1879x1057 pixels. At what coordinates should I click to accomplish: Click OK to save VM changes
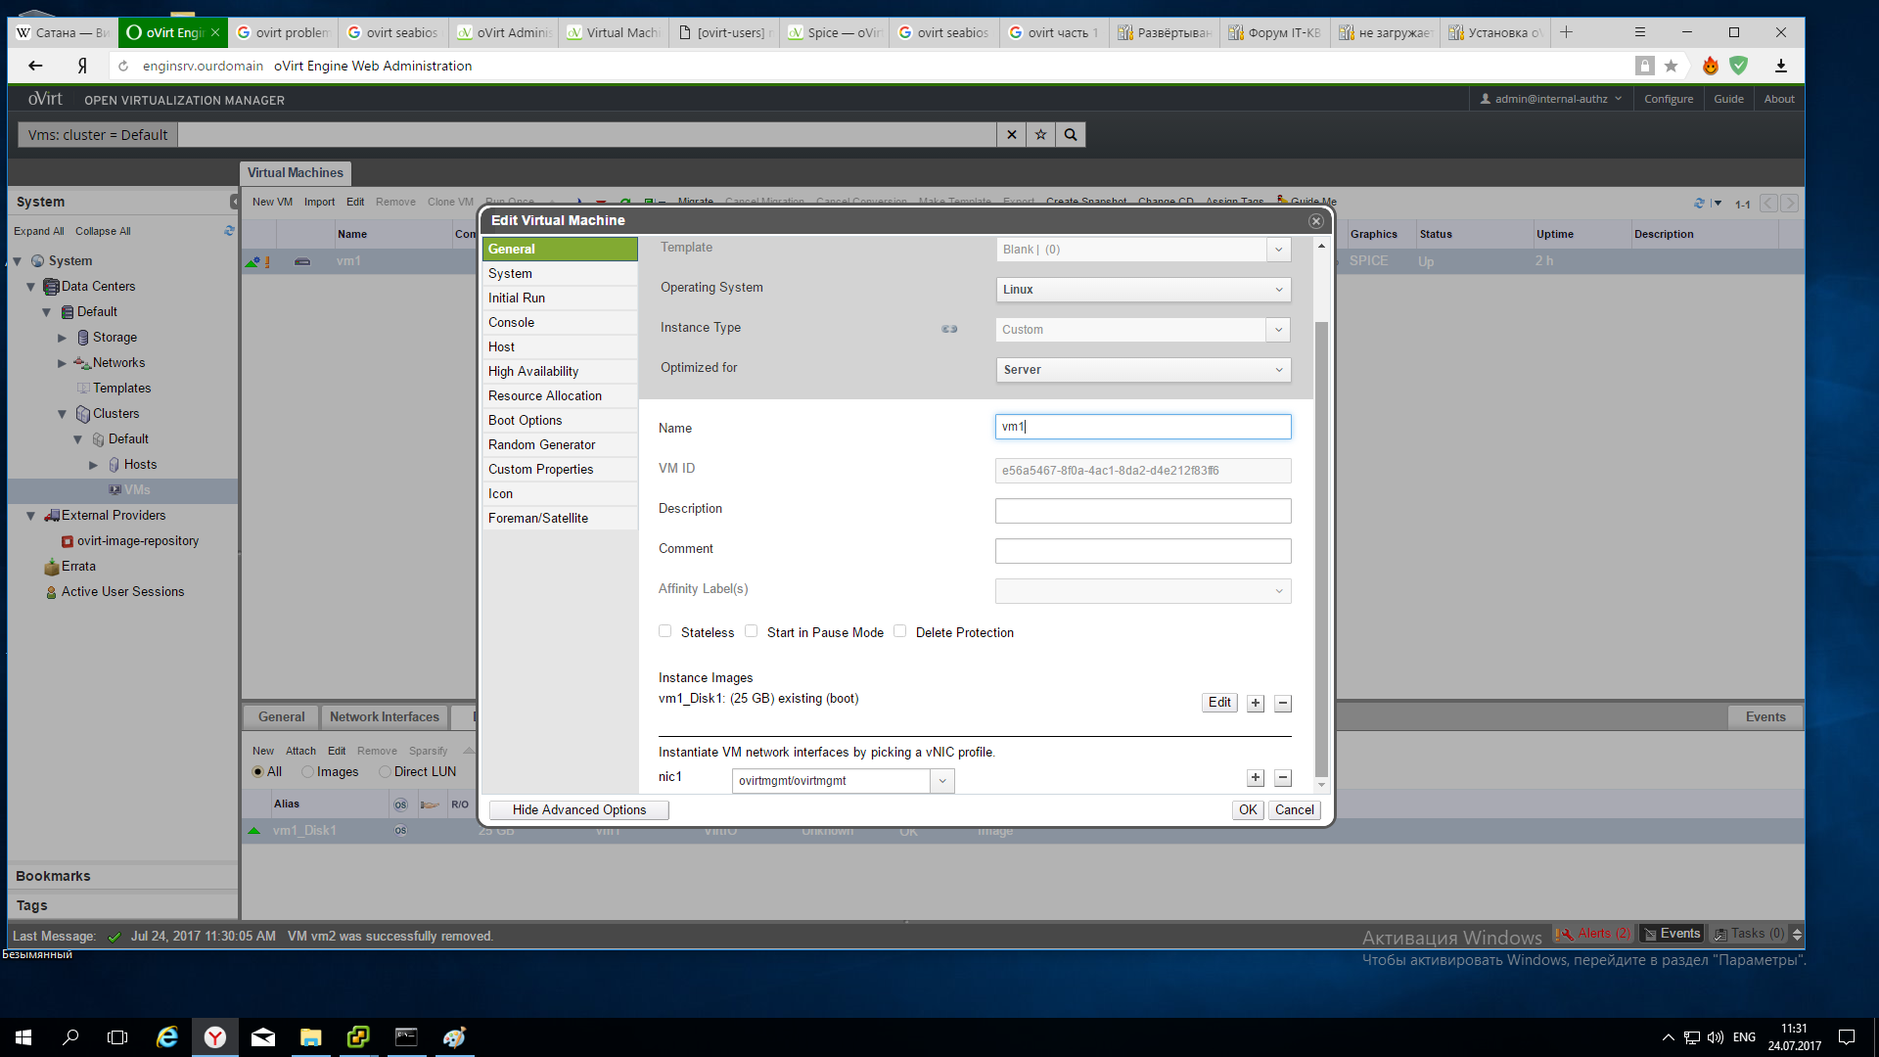(1248, 810)
